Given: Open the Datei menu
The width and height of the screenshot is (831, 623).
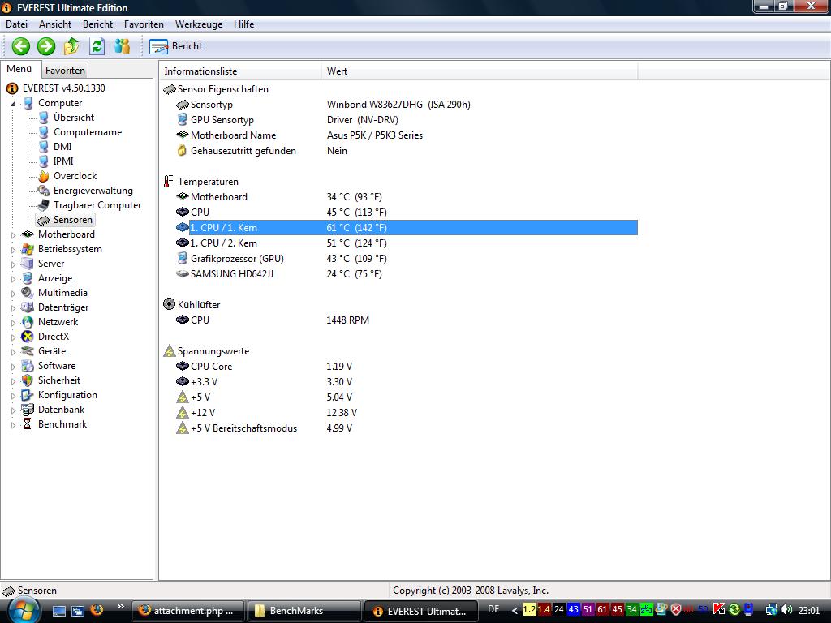Looking at the screenshot, I should pos(16,24).
